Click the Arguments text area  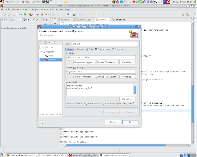(x=100, y=90)
